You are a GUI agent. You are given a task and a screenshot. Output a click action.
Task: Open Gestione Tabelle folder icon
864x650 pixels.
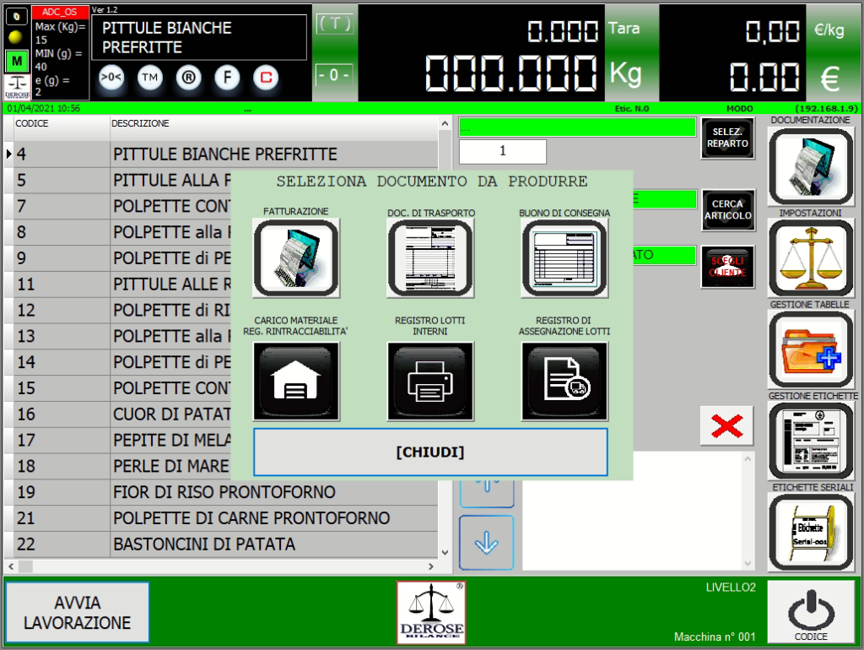(x=810, y=349)
